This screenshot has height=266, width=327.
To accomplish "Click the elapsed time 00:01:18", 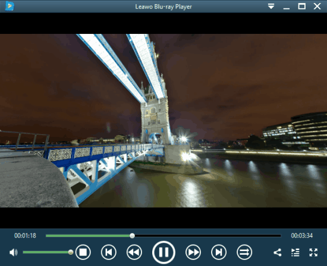I will coord(25,236).
